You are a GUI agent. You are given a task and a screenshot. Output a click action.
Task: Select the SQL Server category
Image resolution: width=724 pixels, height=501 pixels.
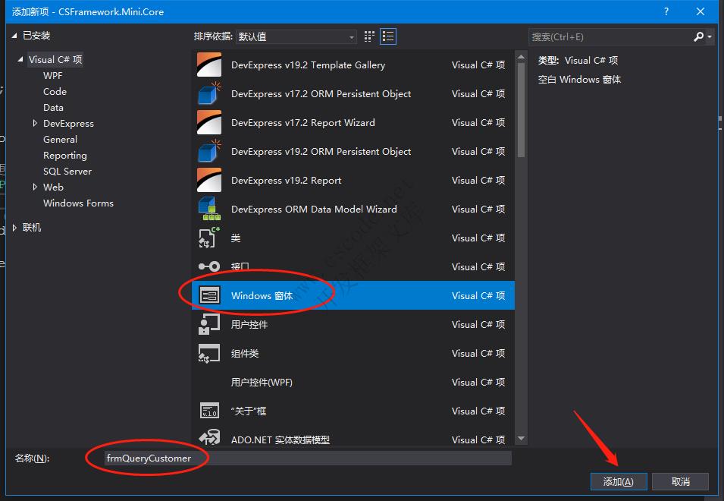pyautogui.click(x=67, y=171)
